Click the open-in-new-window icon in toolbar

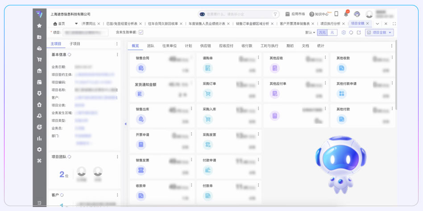pos(359,33)
